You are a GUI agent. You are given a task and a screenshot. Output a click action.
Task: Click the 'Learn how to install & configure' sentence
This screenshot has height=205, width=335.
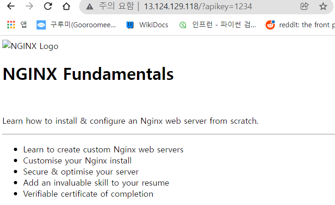pos(130,121)
